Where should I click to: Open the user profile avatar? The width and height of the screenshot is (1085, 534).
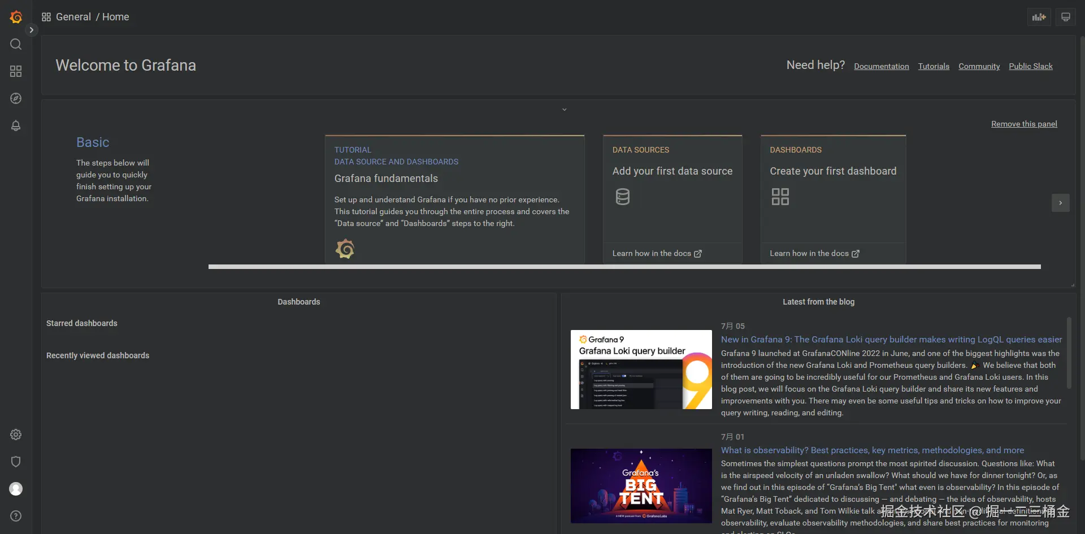click(x=16, y=489)
